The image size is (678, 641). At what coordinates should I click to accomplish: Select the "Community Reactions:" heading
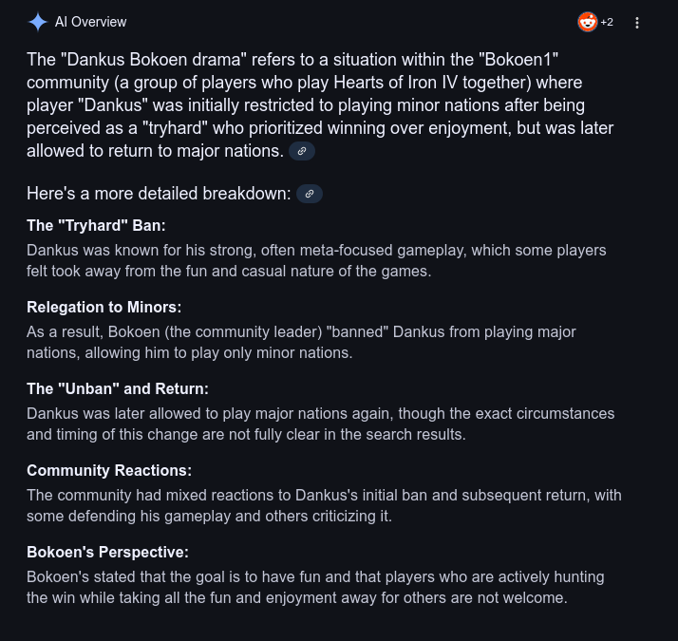(x=109, y=471)
